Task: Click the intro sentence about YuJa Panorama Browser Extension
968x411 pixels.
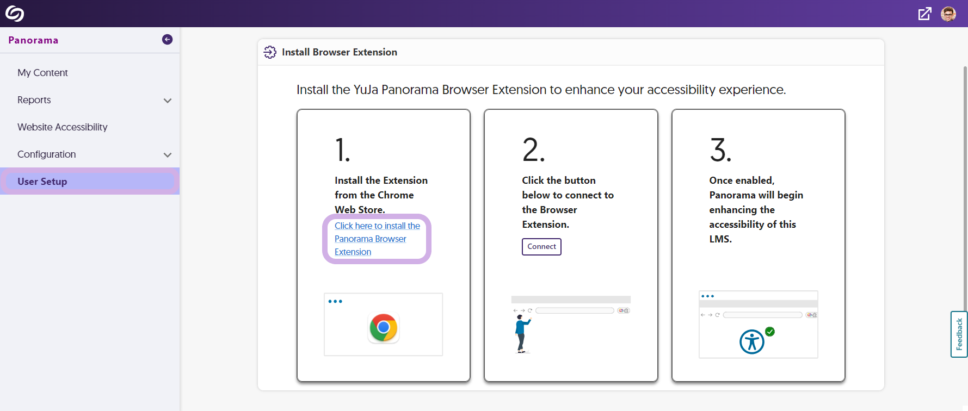Action: [541, 90]
